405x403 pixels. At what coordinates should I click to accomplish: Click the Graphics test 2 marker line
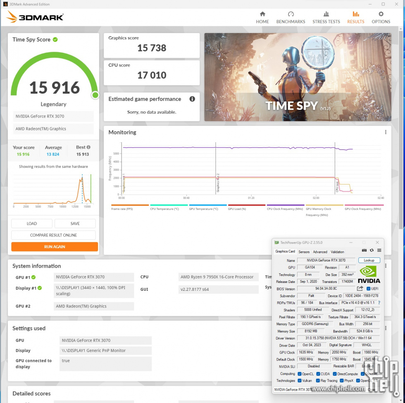(x=216, y=168)
